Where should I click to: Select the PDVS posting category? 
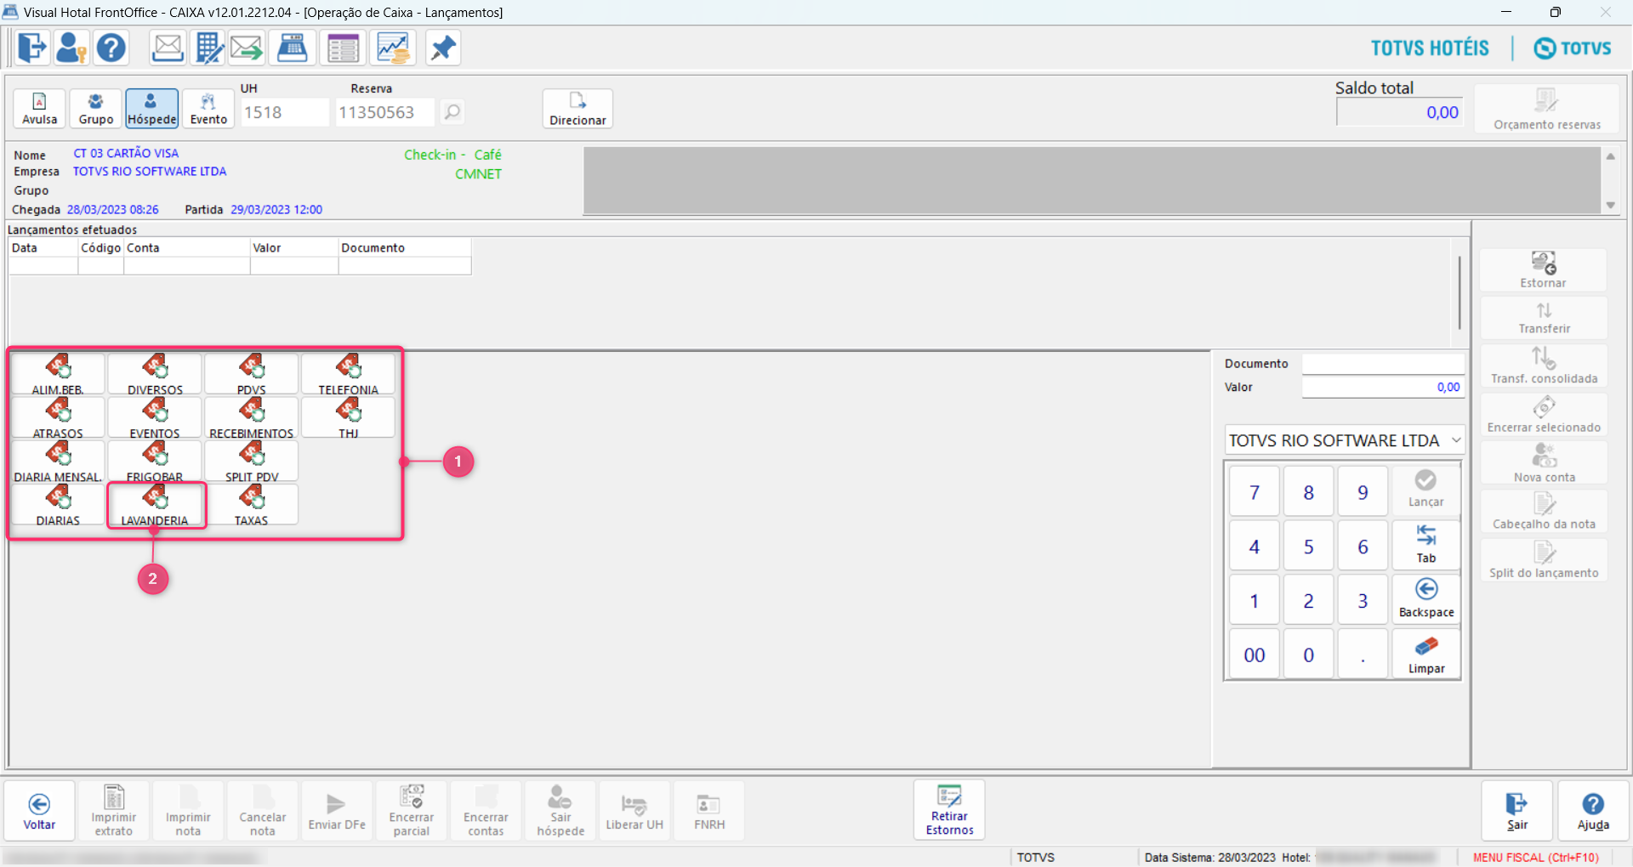[252, 374]
